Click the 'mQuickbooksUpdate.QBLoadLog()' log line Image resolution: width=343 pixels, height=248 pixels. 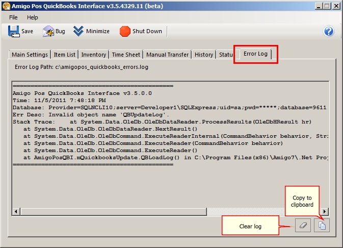click(176, 158)
